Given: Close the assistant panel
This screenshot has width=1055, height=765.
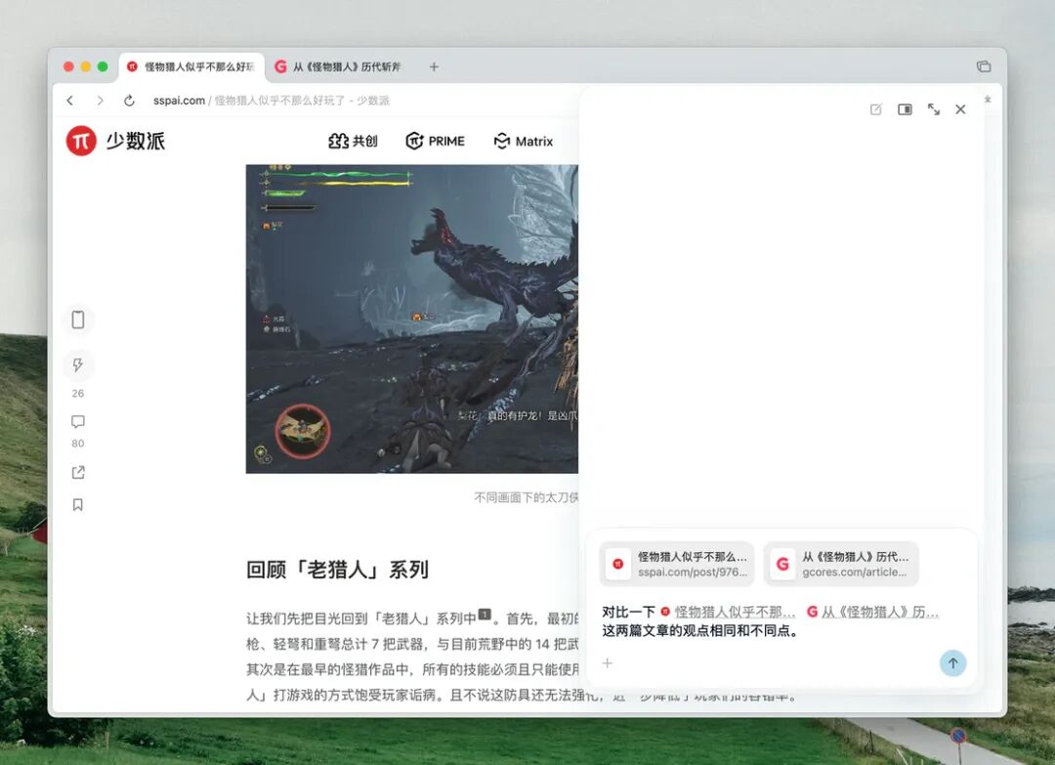Looking at the screenshot, I should click(x=960, y=109).
